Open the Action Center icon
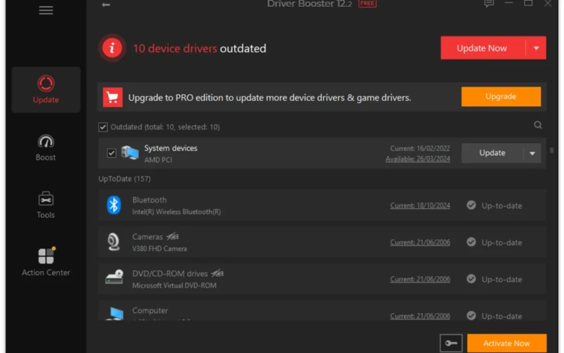Image resolution: width=564 pixels, height=353 pixels. coord(46,256)
